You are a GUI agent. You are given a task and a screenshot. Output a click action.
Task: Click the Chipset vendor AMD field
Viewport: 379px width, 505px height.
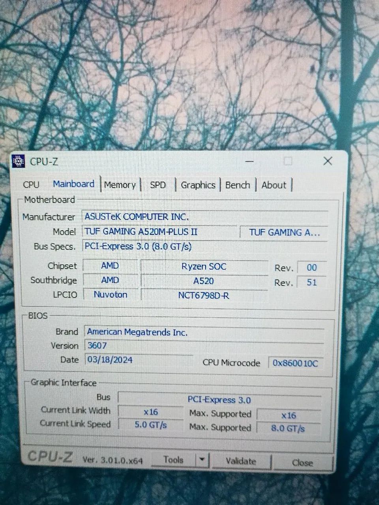(x=111, y=266)
